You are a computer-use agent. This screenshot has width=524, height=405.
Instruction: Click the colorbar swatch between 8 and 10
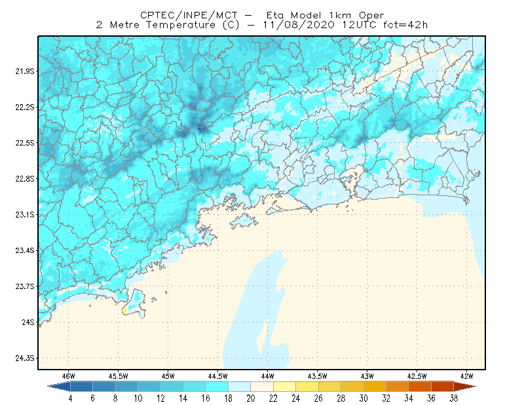point(126,387)
